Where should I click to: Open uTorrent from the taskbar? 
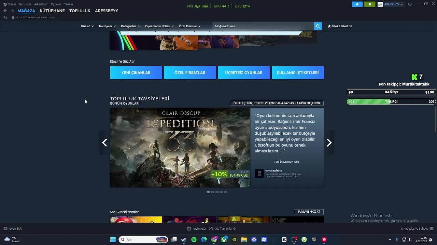(x=304, y=240)
